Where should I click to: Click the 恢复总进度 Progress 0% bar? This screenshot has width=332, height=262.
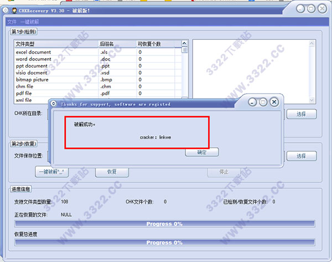(165, 243)
